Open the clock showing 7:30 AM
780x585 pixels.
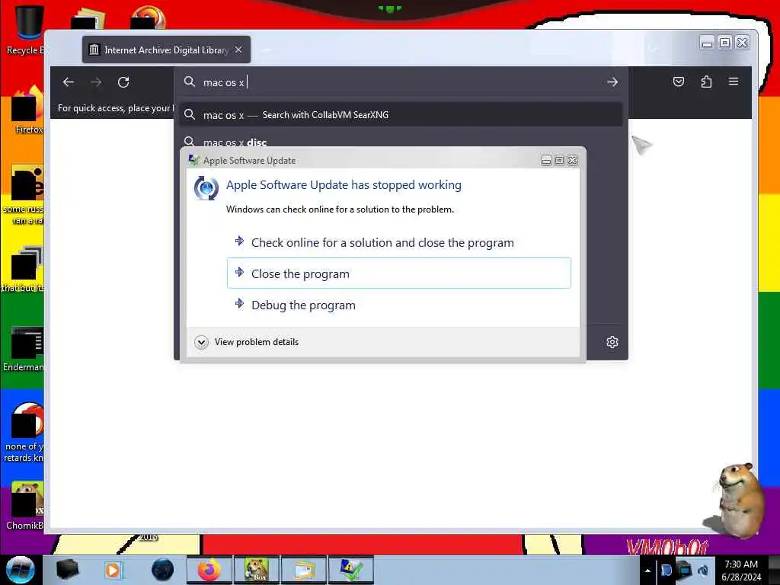pyautogui.click(x=741, y=570)
